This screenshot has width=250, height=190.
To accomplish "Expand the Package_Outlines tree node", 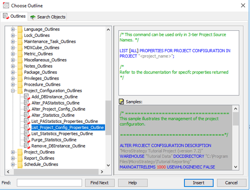I will coord(13,72).
